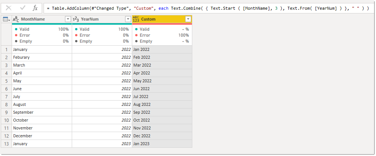Select row number 1
Image resolution: width=376 pixels, height=156 pixels.
point(6,49)
